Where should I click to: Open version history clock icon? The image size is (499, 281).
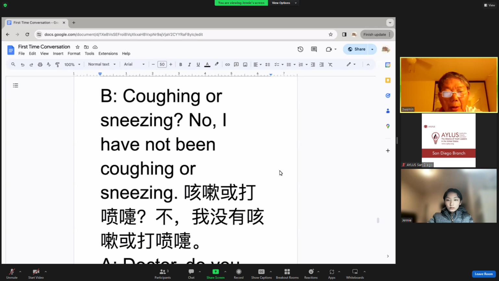coord(301,49)
